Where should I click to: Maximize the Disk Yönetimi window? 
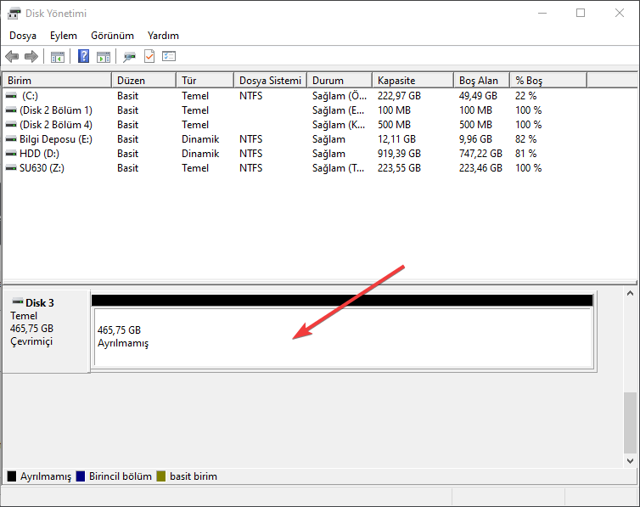coord(581,13)
